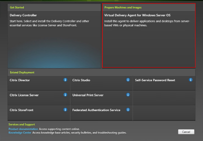
Task: Click the info icon next to Citrix Director
Action: [x=65, y=80]
